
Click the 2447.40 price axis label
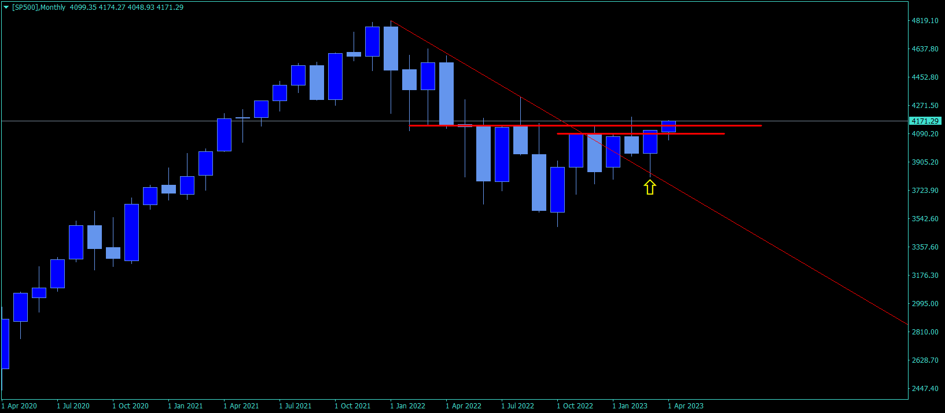925,389
